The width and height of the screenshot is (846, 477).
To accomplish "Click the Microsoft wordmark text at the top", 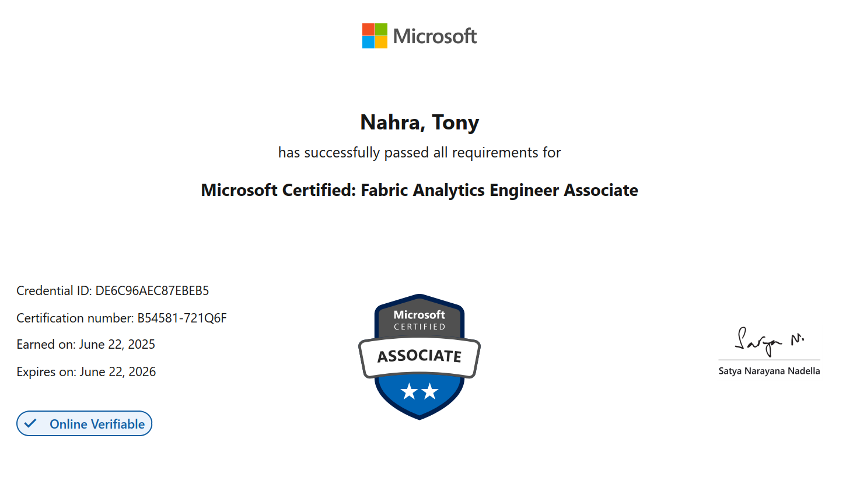I will [435, 36].
